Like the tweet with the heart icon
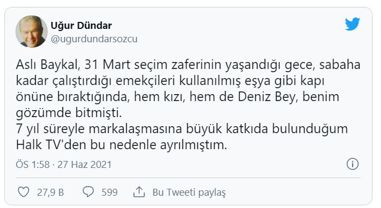 point(24,192)
